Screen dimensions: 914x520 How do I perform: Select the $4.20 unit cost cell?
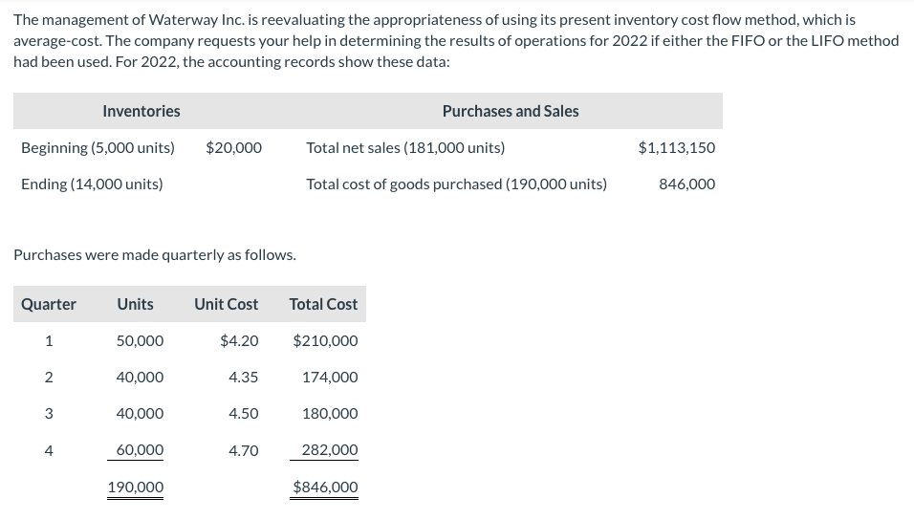tap(239, 340)
